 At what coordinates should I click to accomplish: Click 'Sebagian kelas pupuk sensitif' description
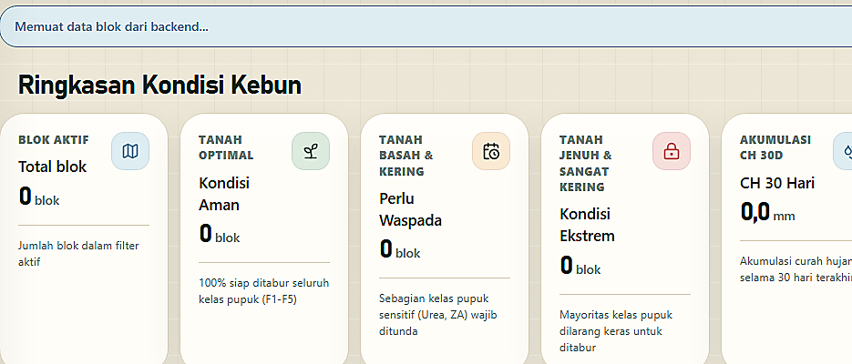coord(438,315)
